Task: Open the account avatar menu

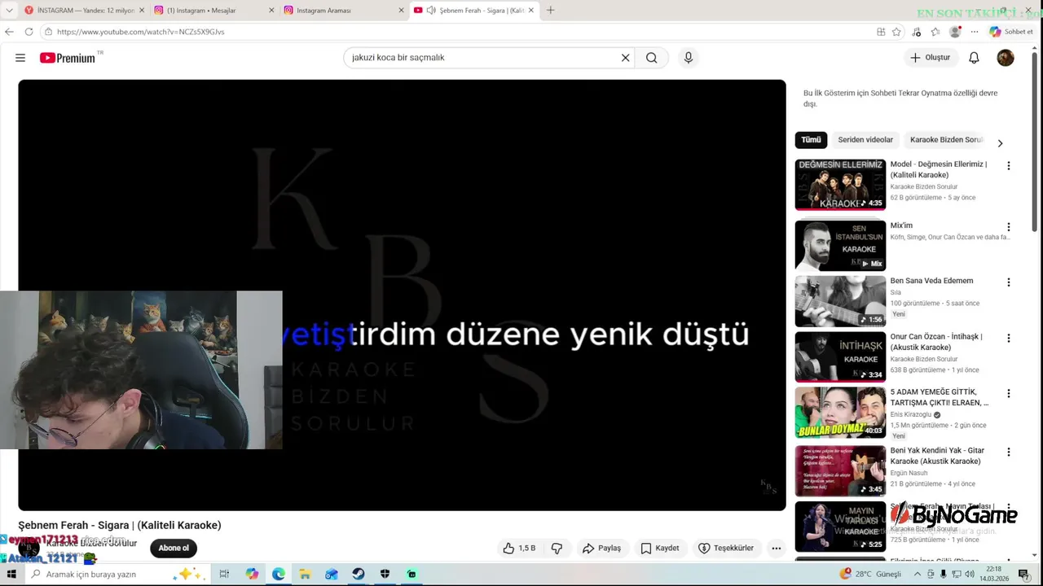Action: (x=1006, y=58)
